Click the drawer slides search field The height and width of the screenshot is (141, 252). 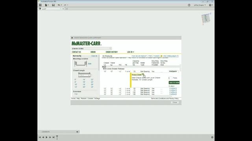click(91, 49)
